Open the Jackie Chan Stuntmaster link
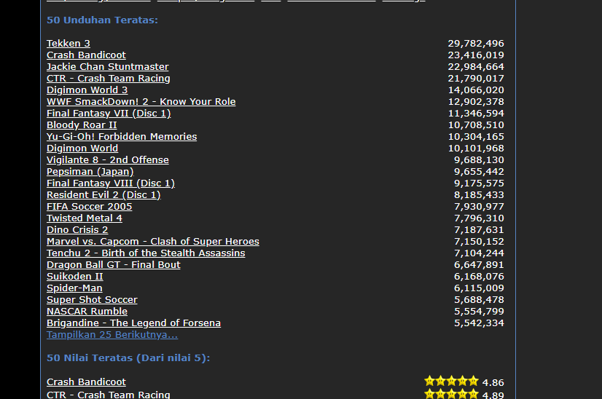Viewport: 602px width, 399px height. [108, 67]
